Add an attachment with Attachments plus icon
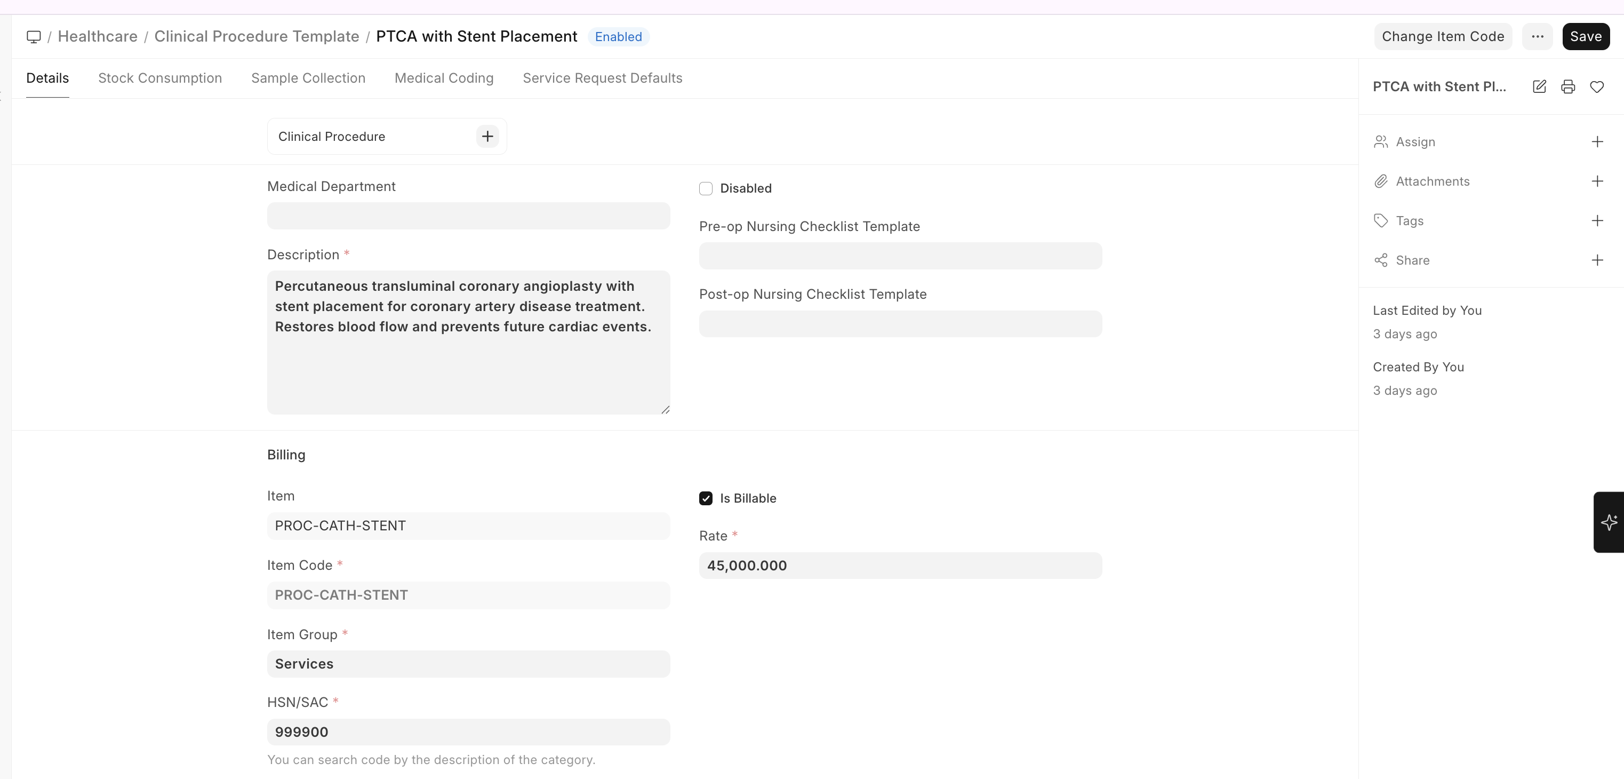 click(x=1597, y=181)
